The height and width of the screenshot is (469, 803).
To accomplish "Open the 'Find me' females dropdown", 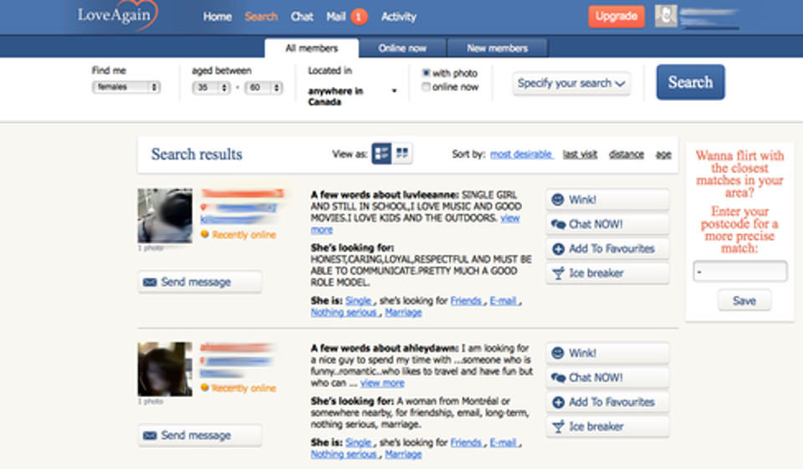I will tap(126, 87).
